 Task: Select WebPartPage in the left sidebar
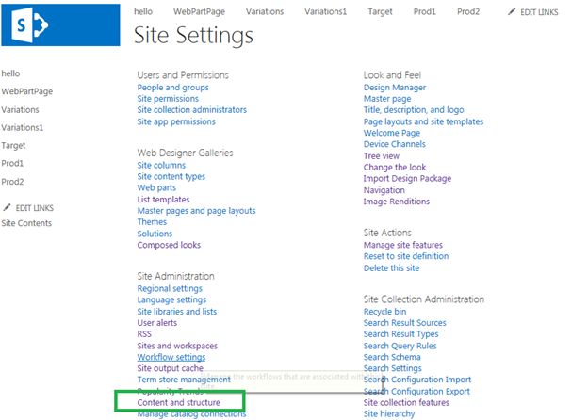pyautogui.click(x=26, y=91)
